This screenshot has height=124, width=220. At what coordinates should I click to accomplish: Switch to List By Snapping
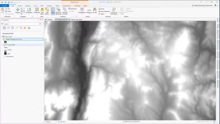[21, 28]
